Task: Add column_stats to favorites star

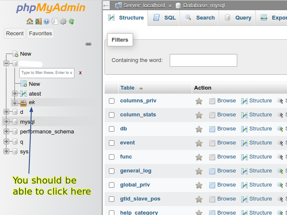Action: tap(199, 115)
